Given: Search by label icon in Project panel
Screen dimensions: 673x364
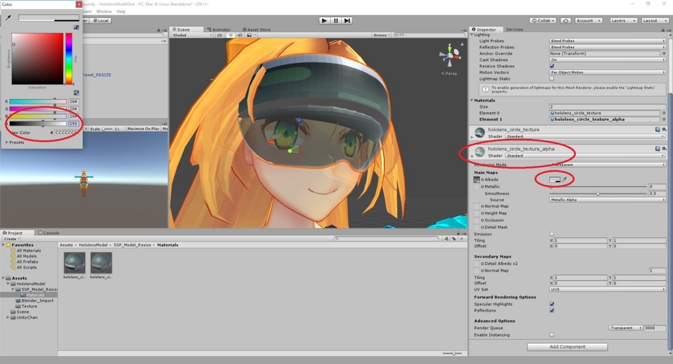Looking at the screenshot, I should [x=453, y=239].
